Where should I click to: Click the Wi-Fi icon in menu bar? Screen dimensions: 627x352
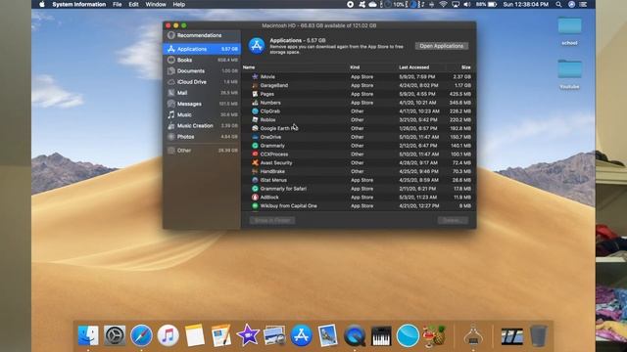coord(443,4)
